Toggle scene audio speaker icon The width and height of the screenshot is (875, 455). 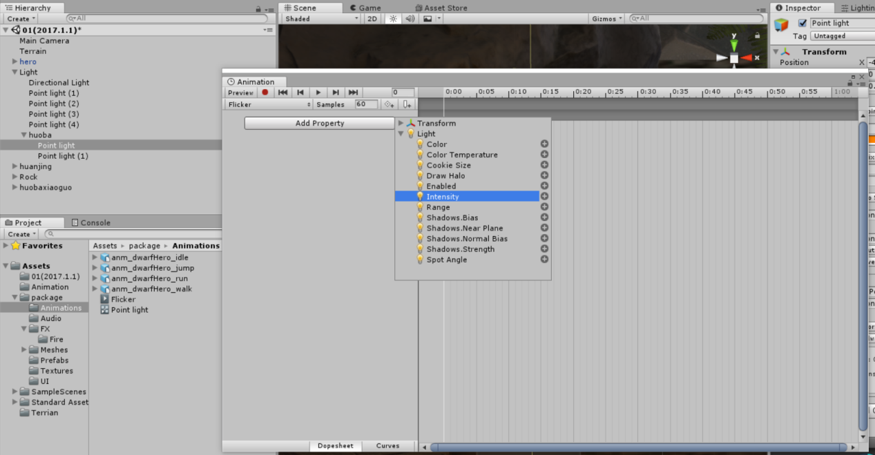click(410, 19)
